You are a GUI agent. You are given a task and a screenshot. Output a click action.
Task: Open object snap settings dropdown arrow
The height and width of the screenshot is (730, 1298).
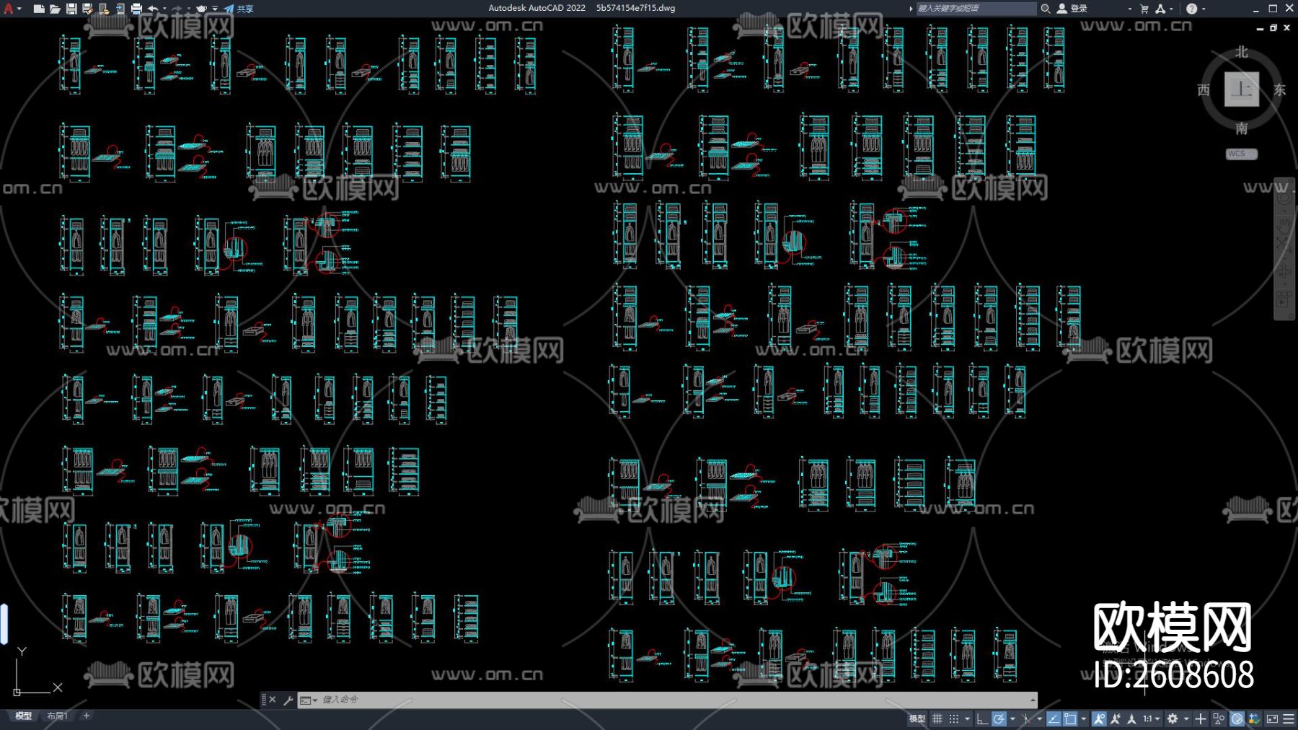(x=1084, y=718)
